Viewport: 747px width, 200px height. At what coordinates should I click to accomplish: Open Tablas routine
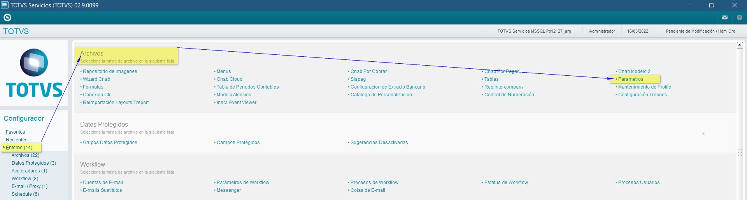click(x=491, y=79)
